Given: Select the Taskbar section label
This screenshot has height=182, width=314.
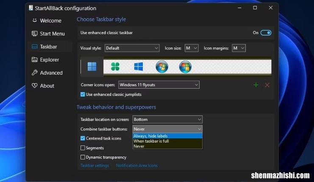Looking at the screenshot, I should (48, 47).
